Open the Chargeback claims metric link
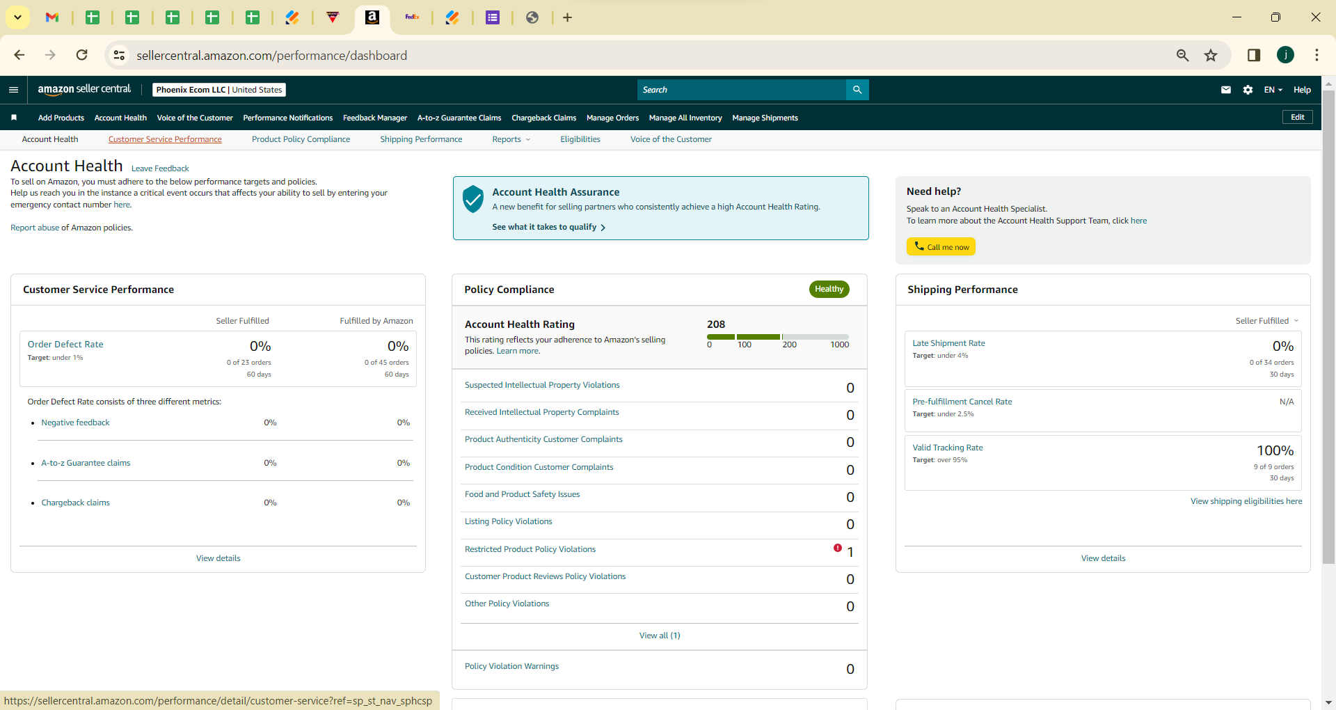1336x710 pixels. pos(75,503)
